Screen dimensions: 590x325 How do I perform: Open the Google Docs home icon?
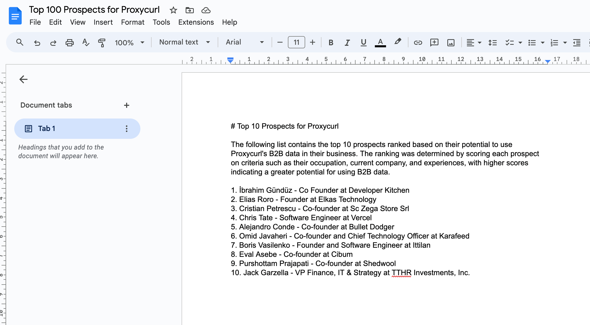pyautogui.click(x=15, y=16)
